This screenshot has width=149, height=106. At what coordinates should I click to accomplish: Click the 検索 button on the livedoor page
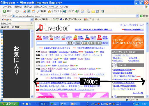pos(70,43)
